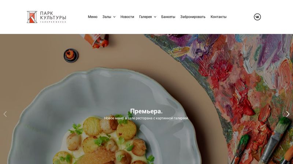Click the Парк Культуры red logo emblem
This screenshot has height=164, width=293.
tap(32, 17)
